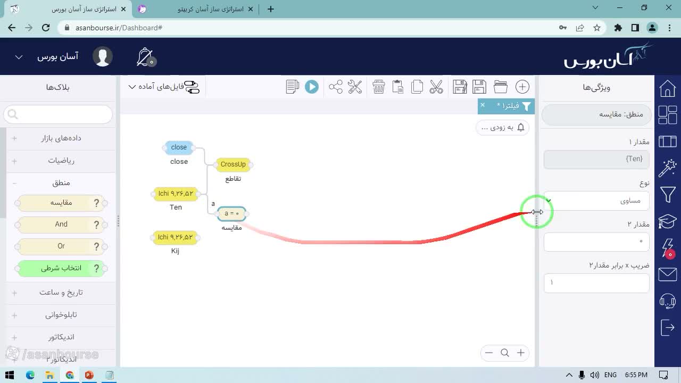The height and width of the screenshot is (383, 681).
Task: Expand the تاریخ و ساعت category
Action: pyautogui.click(x=61, y=293)
